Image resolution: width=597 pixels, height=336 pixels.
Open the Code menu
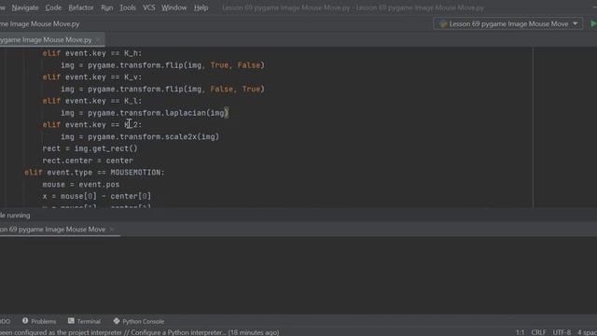tap(53, 7)
